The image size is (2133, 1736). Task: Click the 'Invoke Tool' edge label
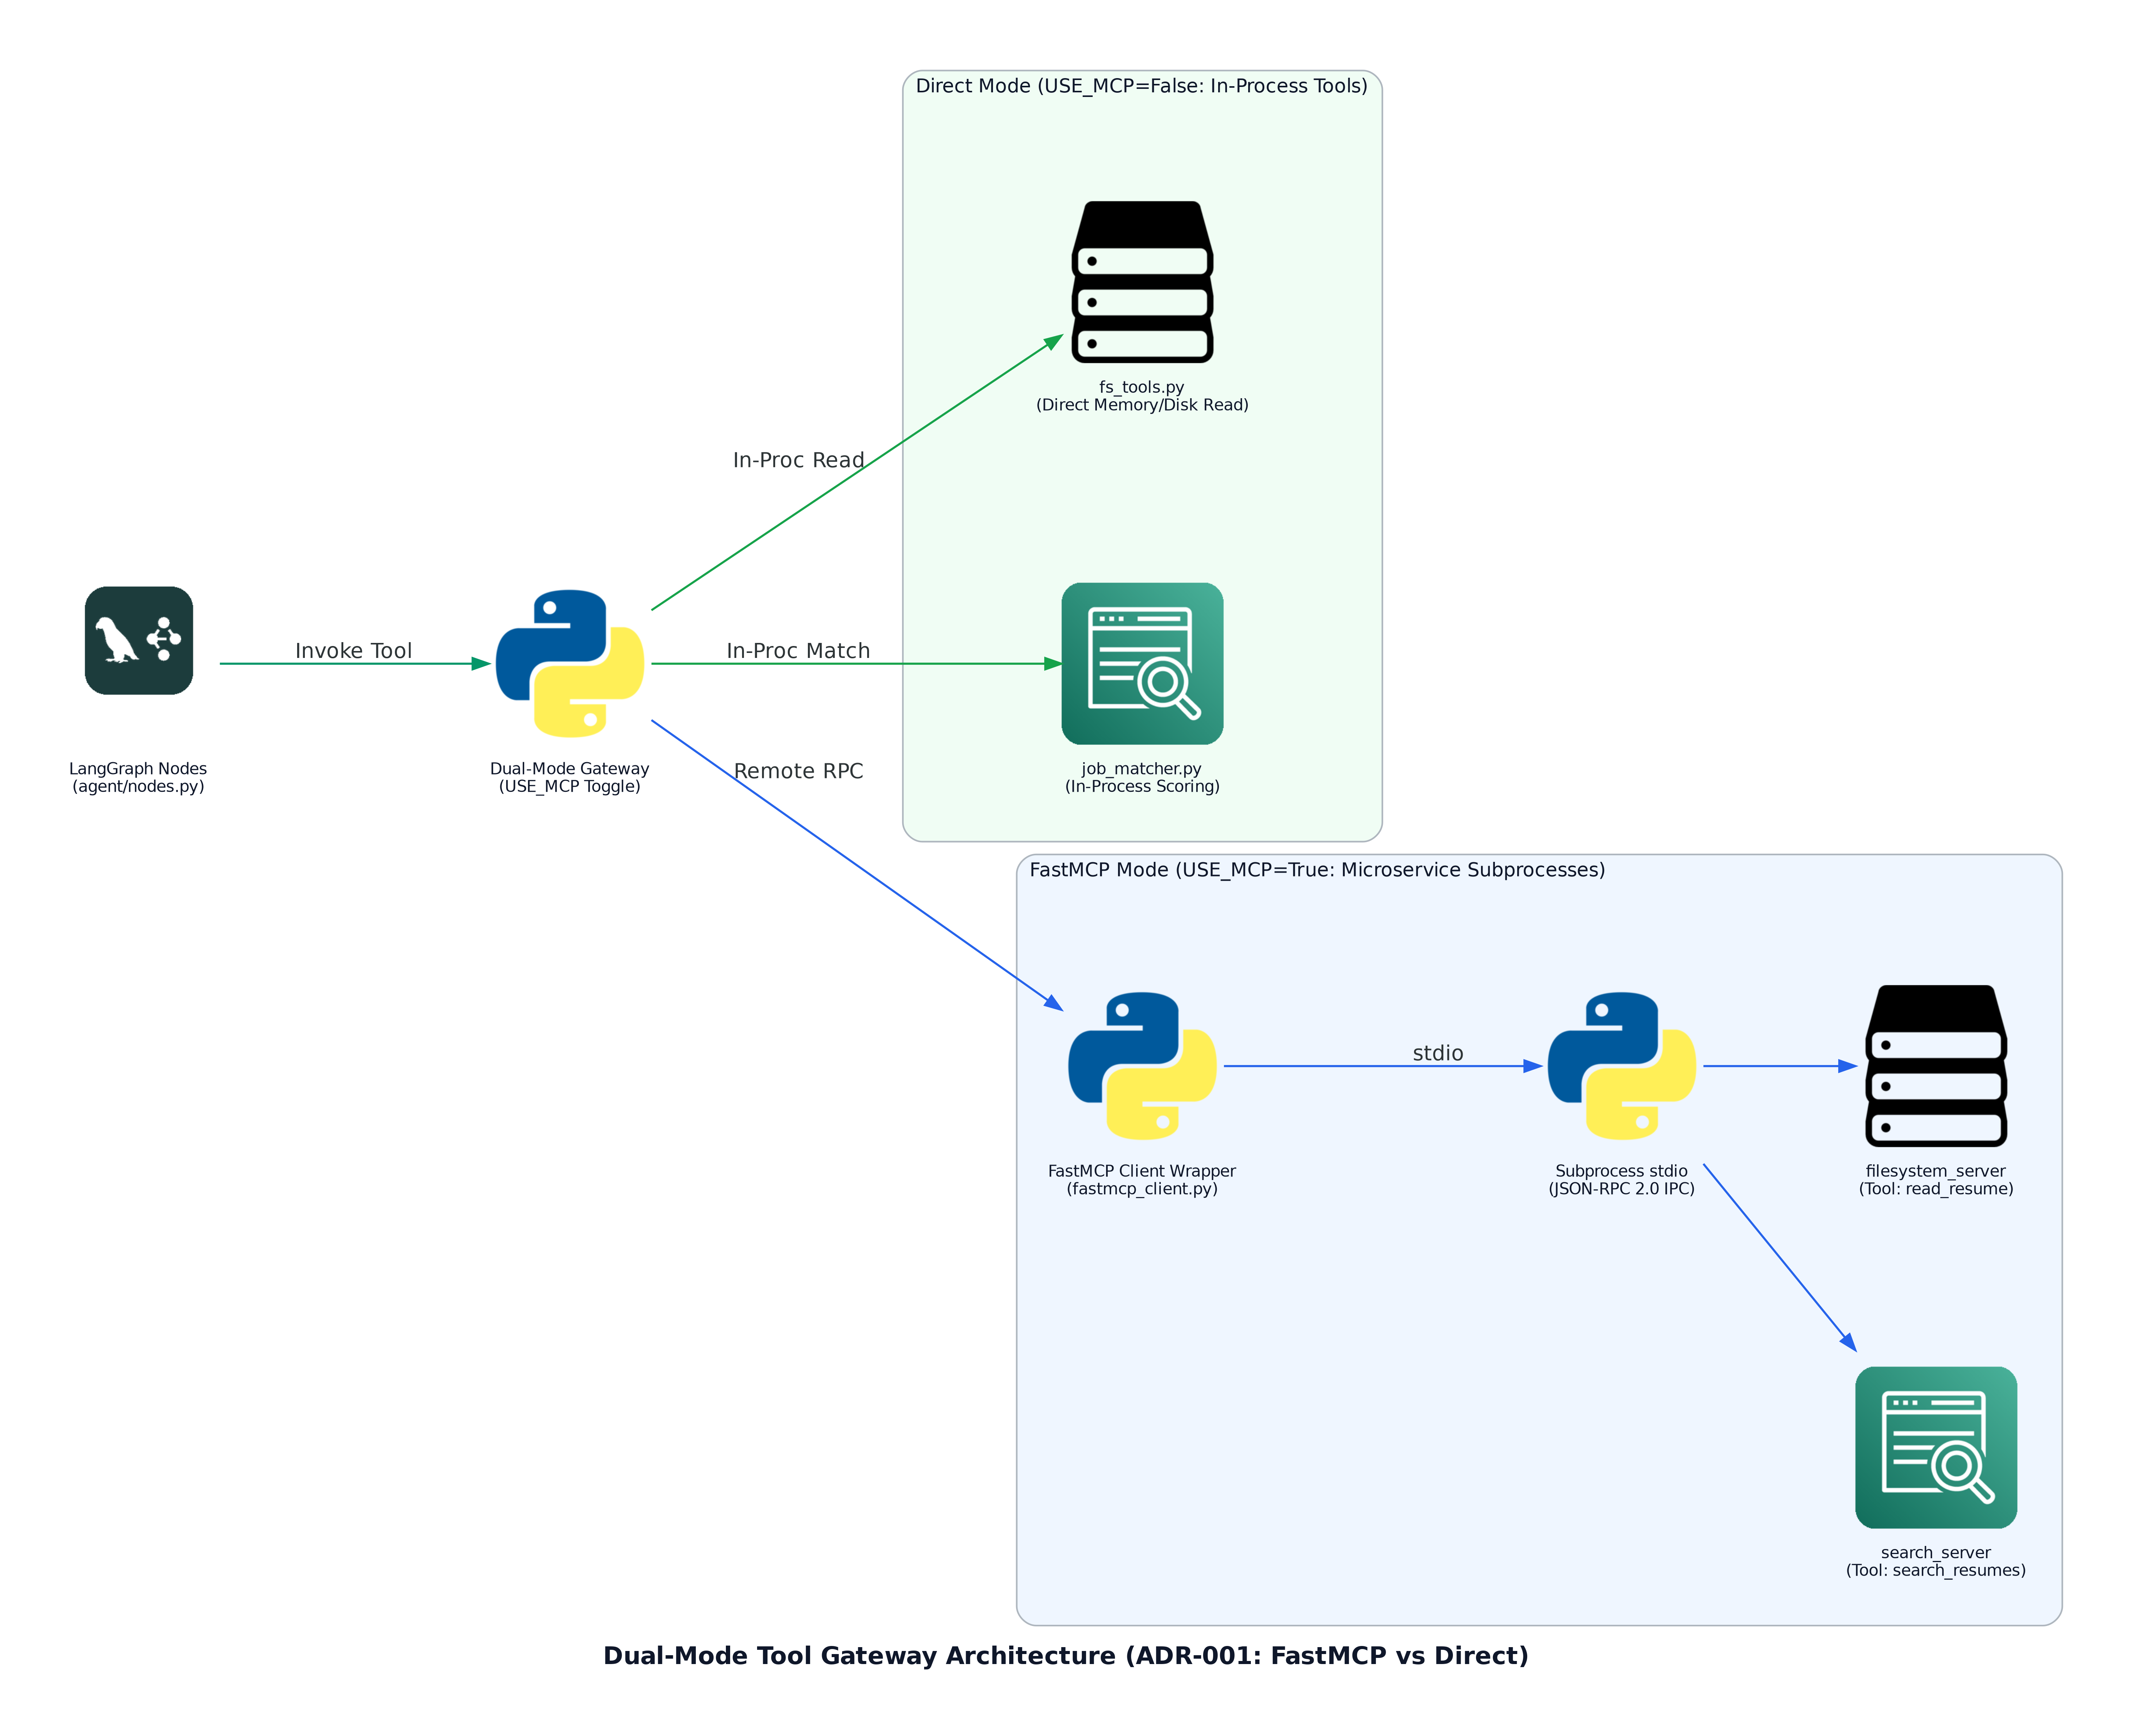(353, 651)
